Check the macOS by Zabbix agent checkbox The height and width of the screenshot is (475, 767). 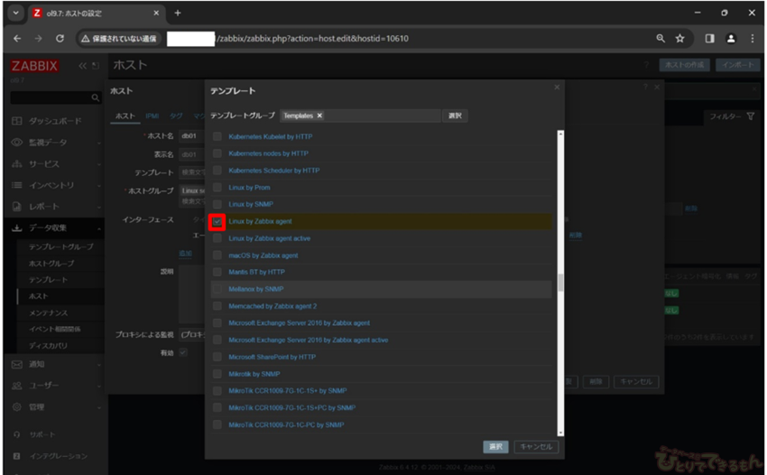point(217,256)
